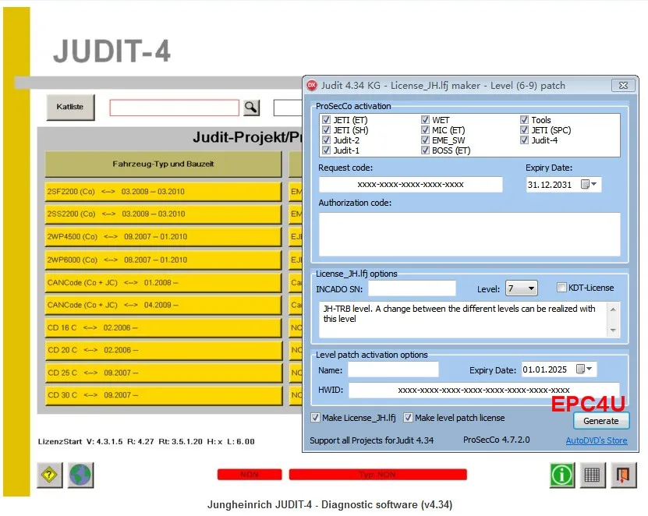The height and width of the screenshot is (516, 648).
Task: Toggle Make License_JH.lfj checkbox
Action: [315, 418]
